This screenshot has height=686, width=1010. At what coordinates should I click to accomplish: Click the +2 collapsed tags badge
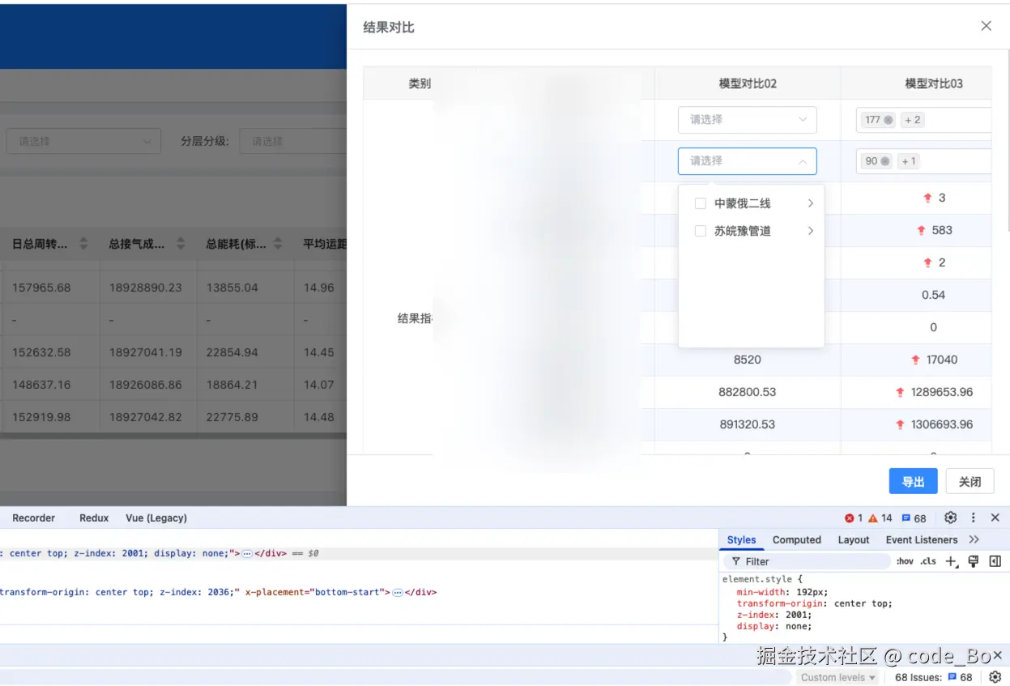tap(912, 120)
